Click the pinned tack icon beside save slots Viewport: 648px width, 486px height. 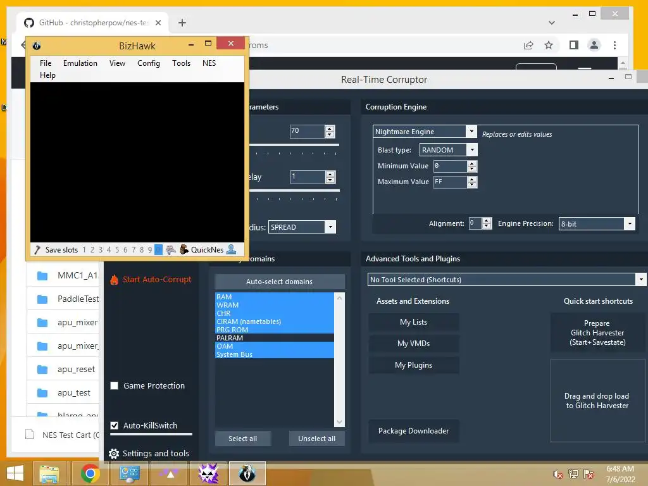171,249
